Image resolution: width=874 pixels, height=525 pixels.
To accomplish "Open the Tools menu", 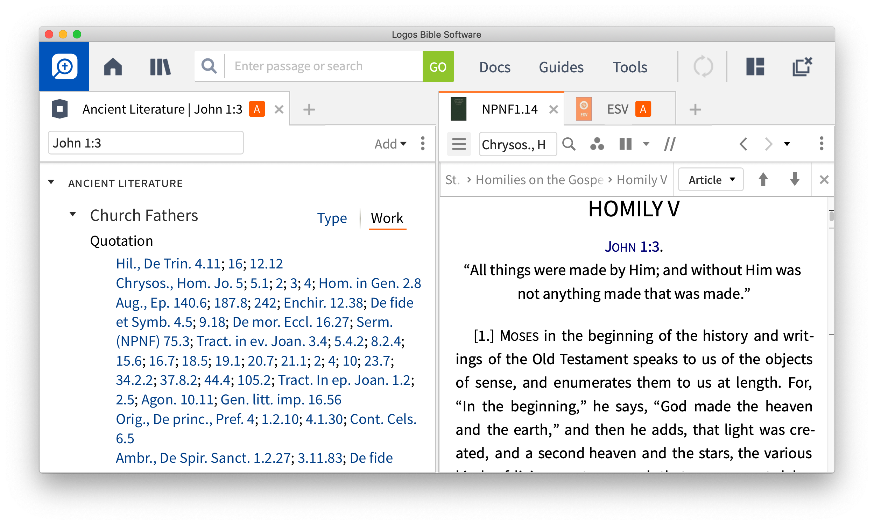I will click(x=630, y=67).
